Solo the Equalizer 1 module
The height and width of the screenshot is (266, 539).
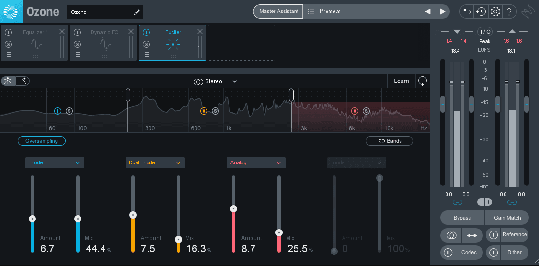[8, 44]
